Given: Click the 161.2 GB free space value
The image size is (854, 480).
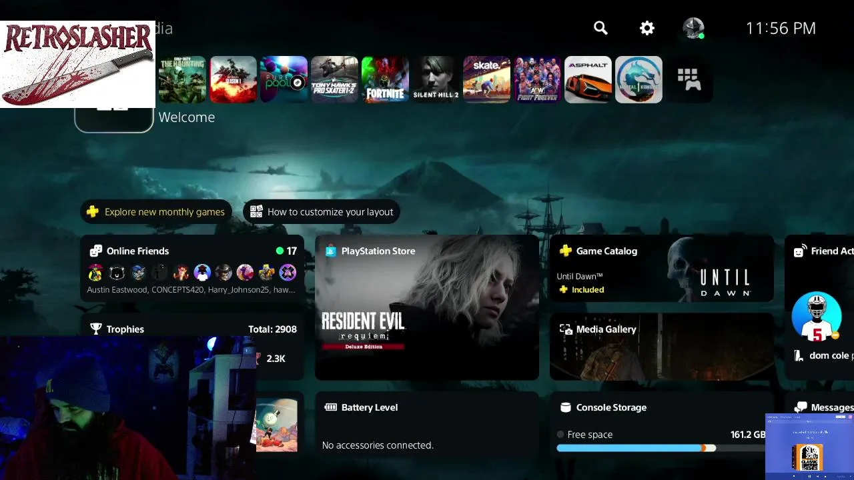Looking at the screenshot, I should (748, 435).
